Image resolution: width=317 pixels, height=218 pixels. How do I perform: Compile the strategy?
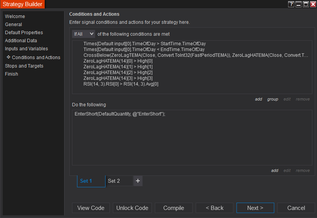(174, 208)
